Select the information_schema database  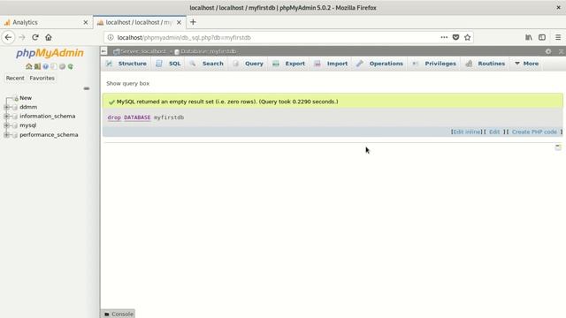(47, 116)
